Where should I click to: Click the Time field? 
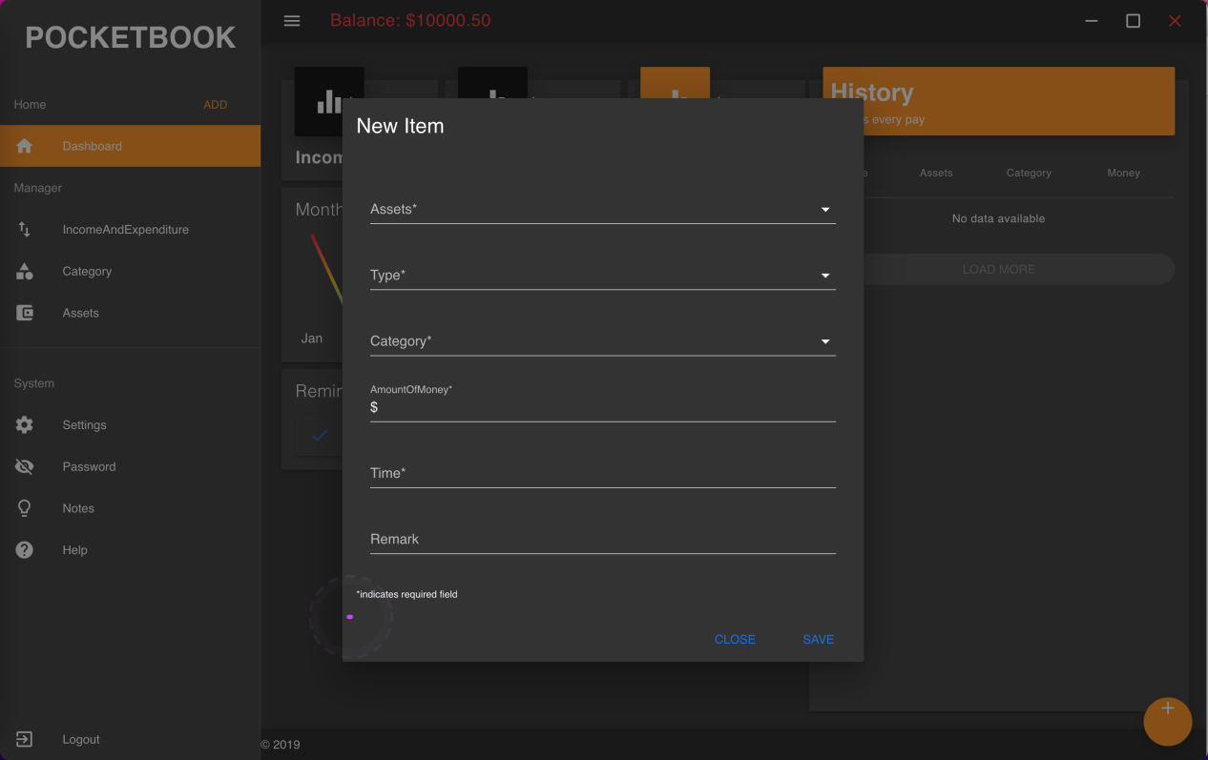tap(602, 473)
